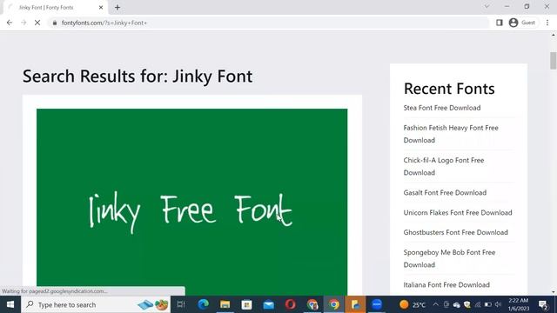
Task: Open Unicorn Flakes Font Free Download
Action: [458, 212]
